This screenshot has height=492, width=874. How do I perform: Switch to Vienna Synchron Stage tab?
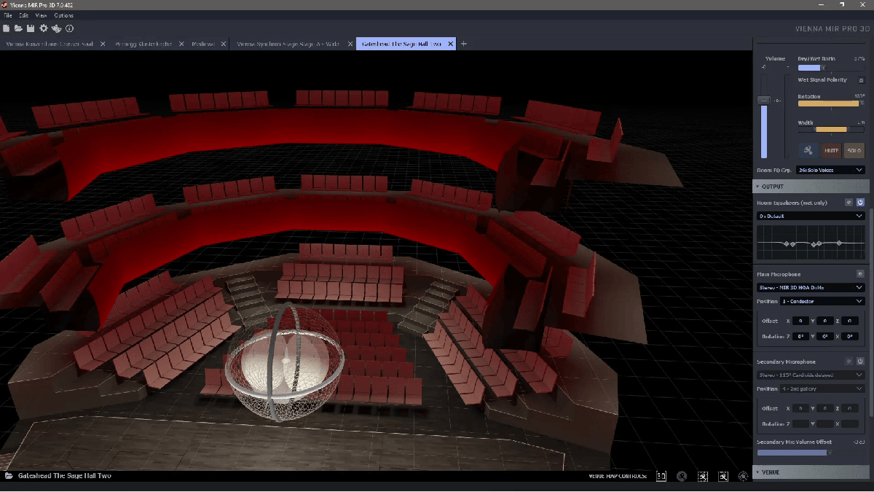(288, 44)
